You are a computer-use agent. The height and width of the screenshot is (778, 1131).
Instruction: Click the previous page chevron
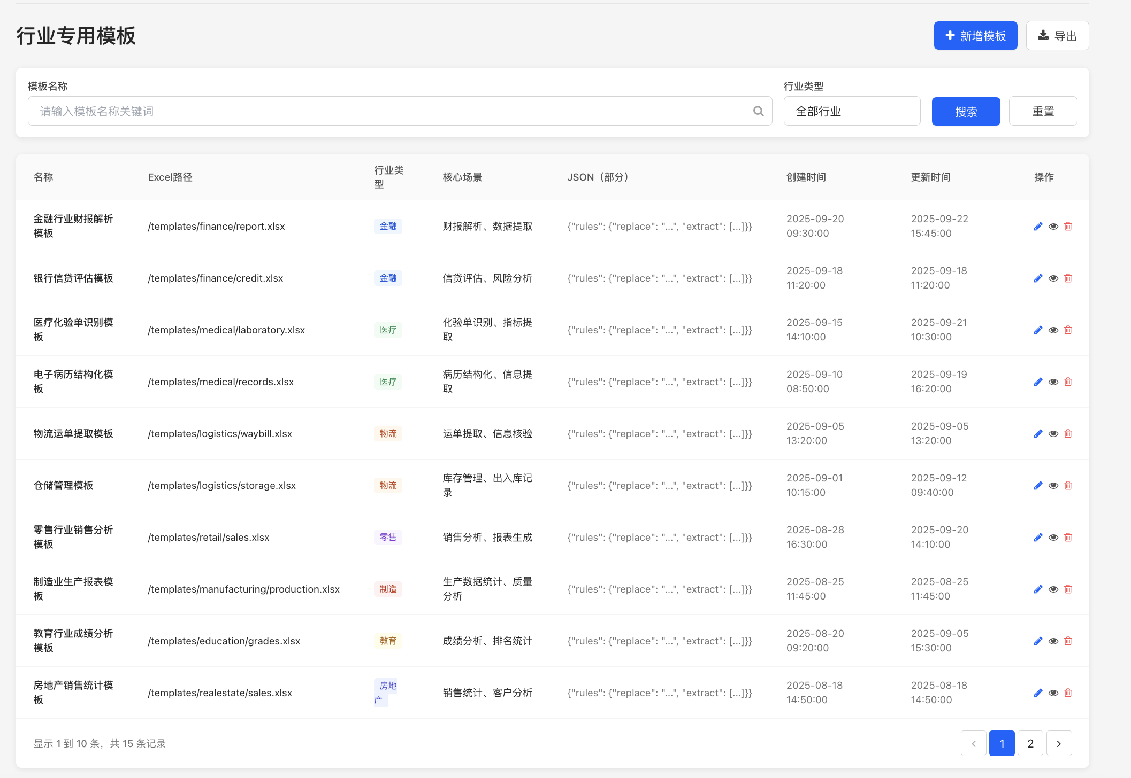click(973, 743)
